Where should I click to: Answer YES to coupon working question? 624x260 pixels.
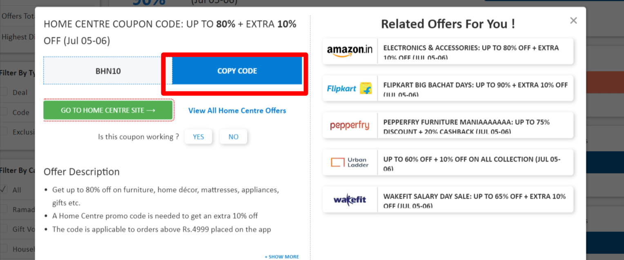198,136
